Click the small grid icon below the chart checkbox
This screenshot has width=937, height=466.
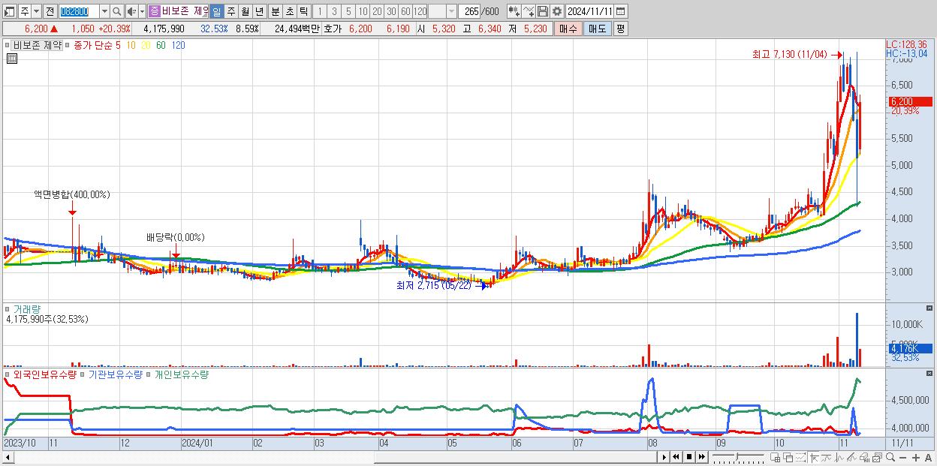click(12, 59)
